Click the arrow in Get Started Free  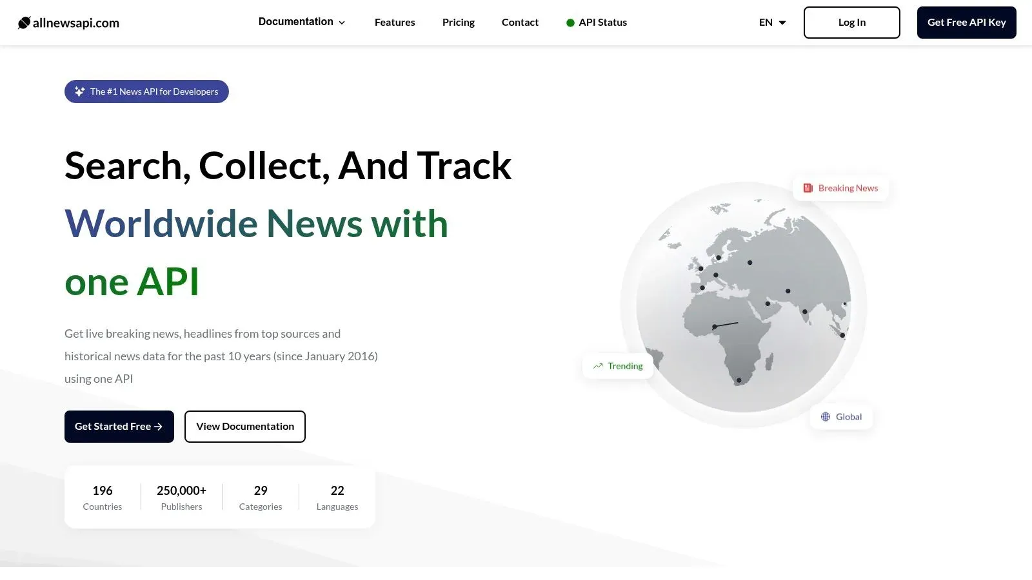click(x=158, y=427)
